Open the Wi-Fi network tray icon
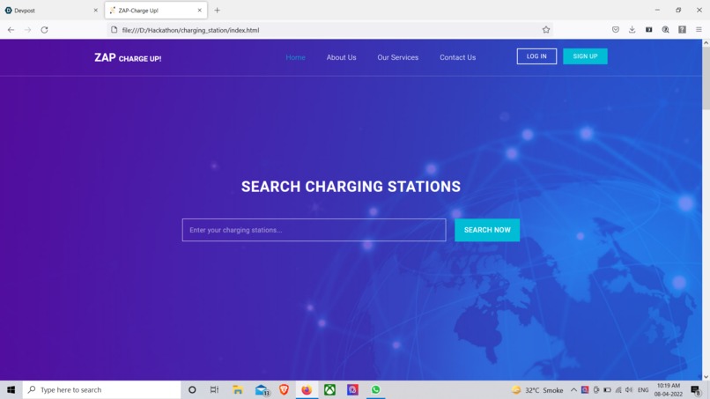Screen dimensions: 710x399 618,390
